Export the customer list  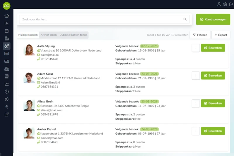[221, 35]
